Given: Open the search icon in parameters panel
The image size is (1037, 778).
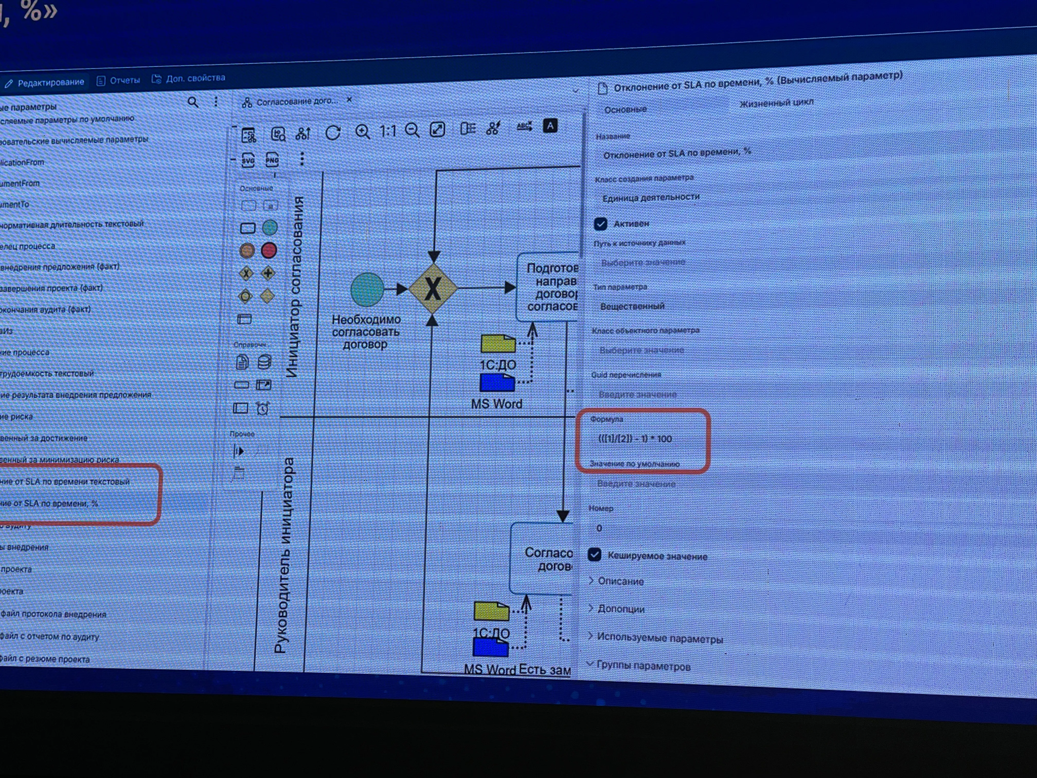Looking at the screenshot, I should [193, 102].
